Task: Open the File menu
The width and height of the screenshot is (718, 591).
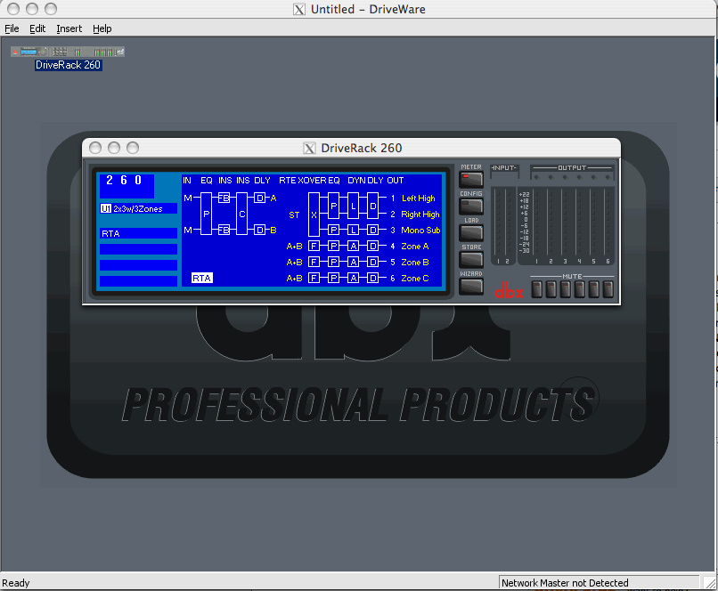Action: [x=12, y=28]
